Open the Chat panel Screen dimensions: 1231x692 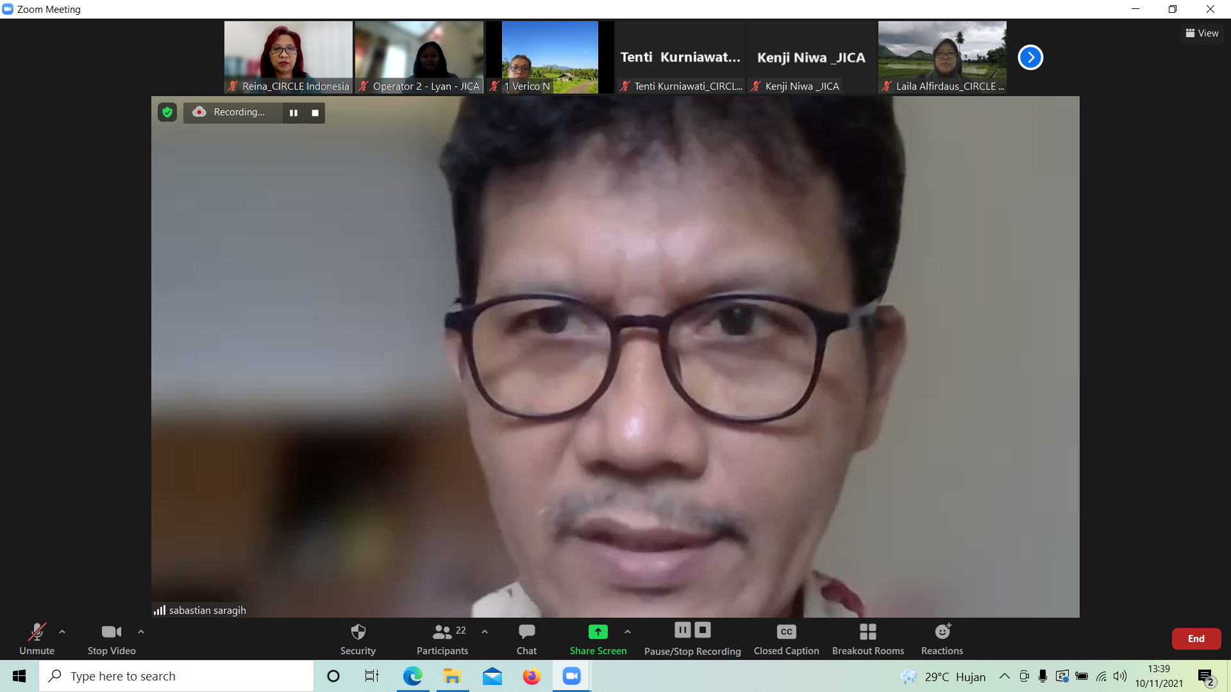point(526,639)
